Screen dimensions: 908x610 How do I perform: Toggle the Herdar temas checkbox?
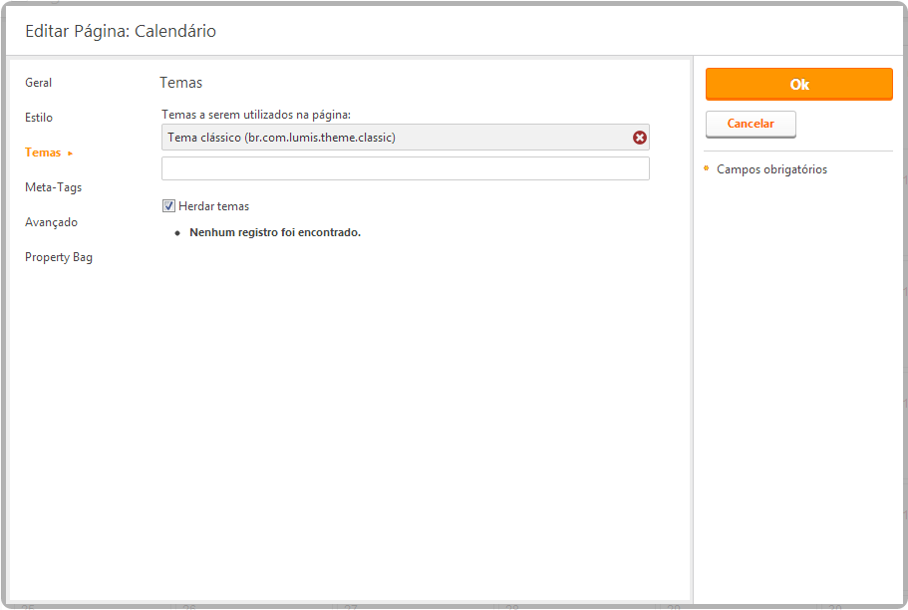(x=168, y=205)
